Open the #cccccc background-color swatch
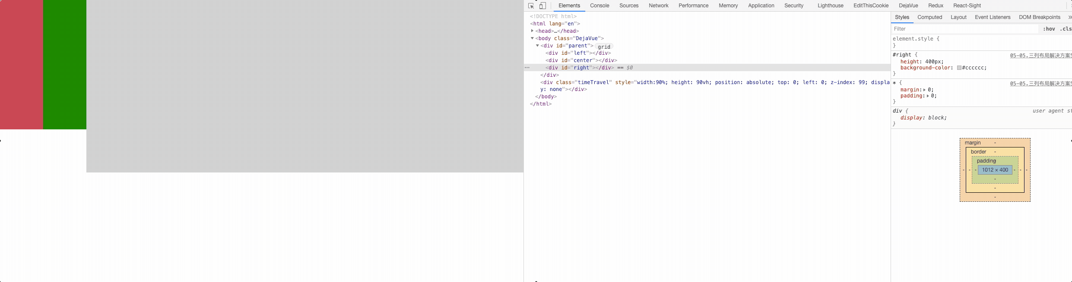Screen dimensions: 1072x282 959,68
